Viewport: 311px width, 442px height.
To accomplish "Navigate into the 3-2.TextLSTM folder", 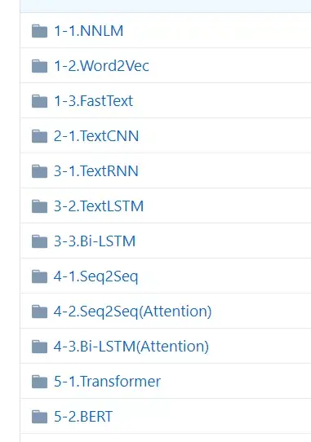I will 99,206.
